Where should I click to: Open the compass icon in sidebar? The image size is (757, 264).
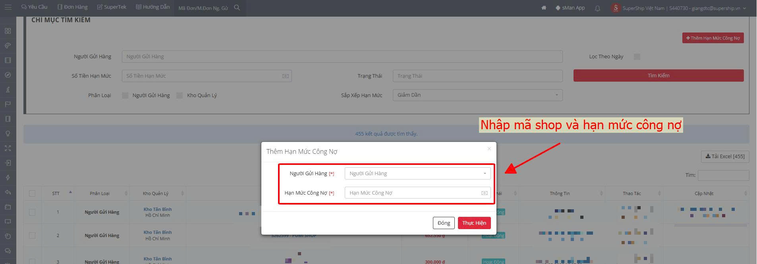pyautogui.click(x=8, y=75)
